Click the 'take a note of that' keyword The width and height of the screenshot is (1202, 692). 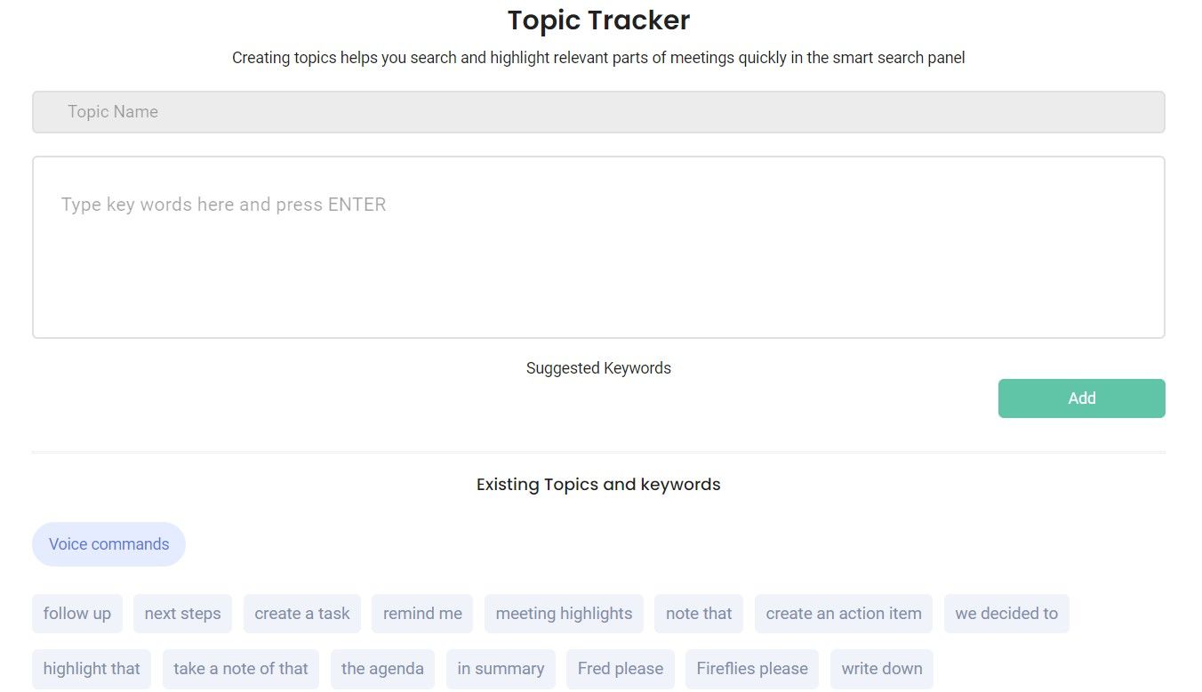240,668
